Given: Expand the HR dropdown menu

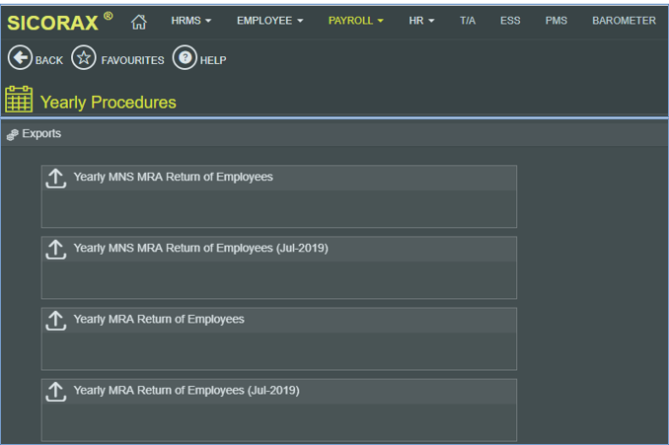Looking at the screenshot, I should [x=421, y=21].
